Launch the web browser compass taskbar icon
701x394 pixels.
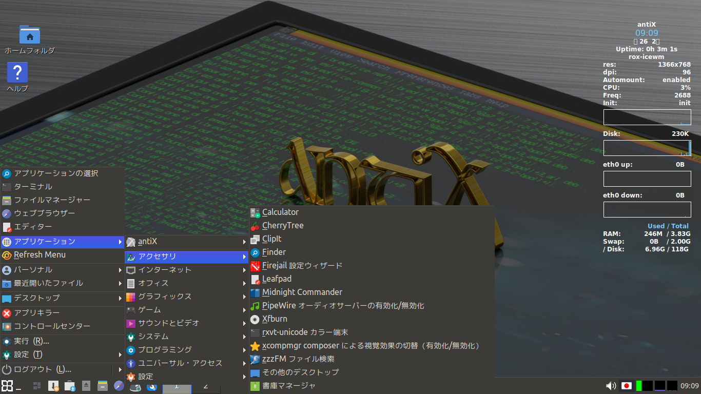tap(119, 386)
